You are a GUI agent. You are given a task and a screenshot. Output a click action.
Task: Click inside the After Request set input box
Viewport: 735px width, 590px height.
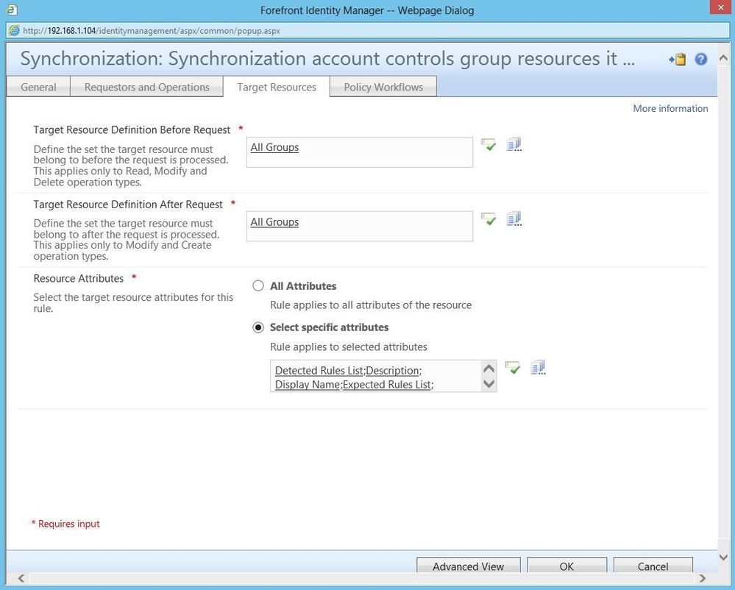[x=360, y=227]
